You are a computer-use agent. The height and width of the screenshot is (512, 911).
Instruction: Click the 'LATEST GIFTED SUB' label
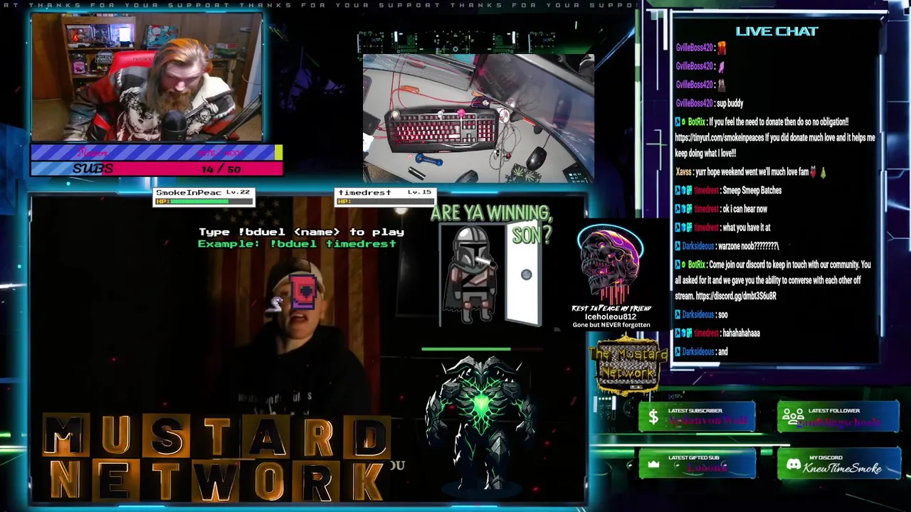(694, 458)
